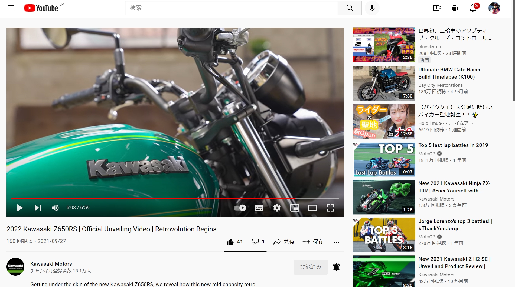Toggle subtitles captions button
This screenshot has width=515, height=287.
259,208
